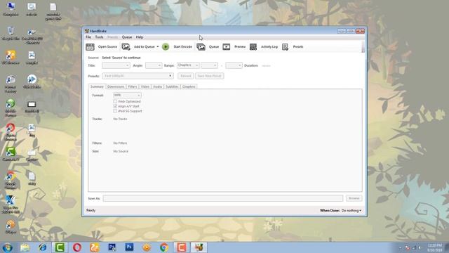This screenshot has height=253, width=449.
Task: Click the Save New Preset button
Action: [x=209, y=76]
